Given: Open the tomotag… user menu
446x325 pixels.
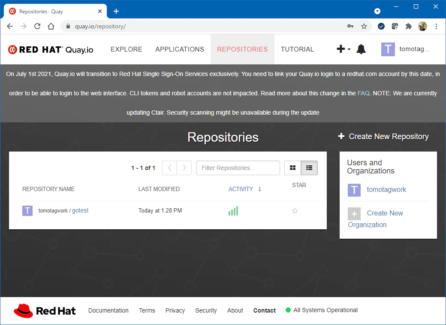Looking at the screenshot, I should point(415,49).
